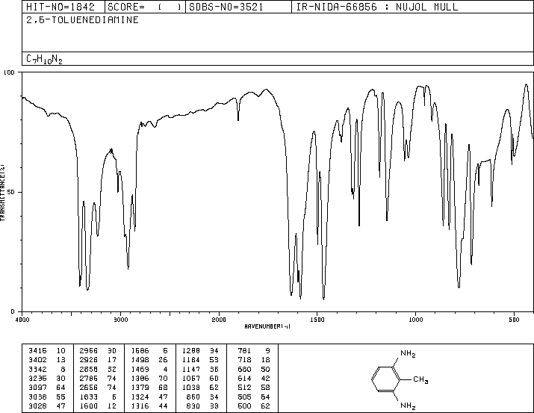
Task: Select peak table entry 2926
Action: point(98,360)
